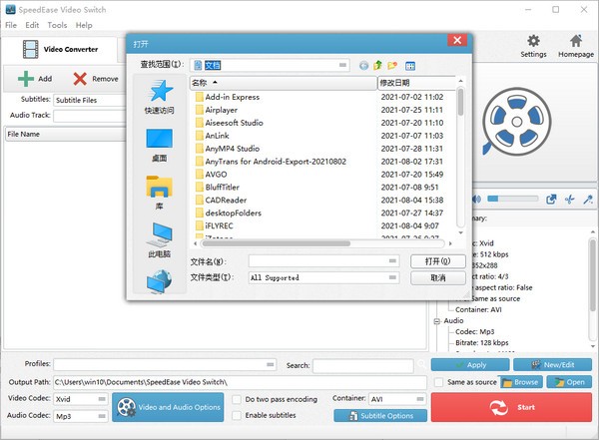This screenshot has height=440, width=599.
Task: Open the Tools menu
Action: (x=57, y=25)
